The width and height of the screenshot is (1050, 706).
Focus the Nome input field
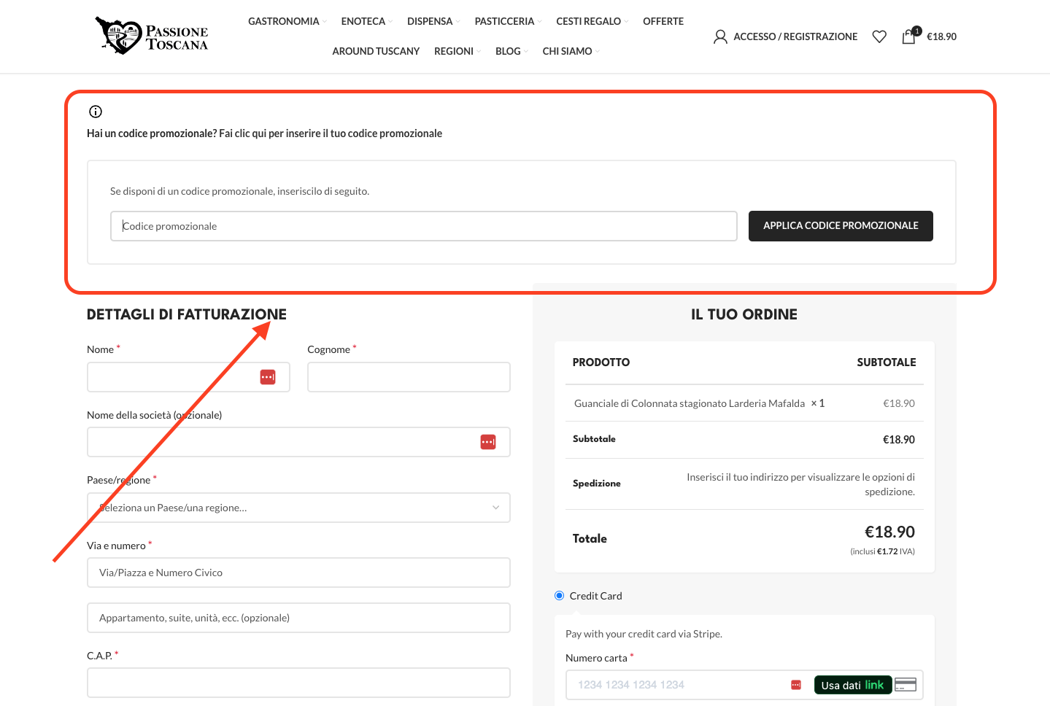click(188, 377)
